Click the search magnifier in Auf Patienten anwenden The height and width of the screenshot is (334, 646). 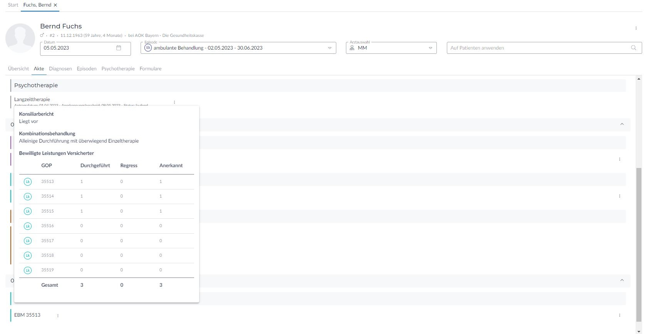click(633, 48)
